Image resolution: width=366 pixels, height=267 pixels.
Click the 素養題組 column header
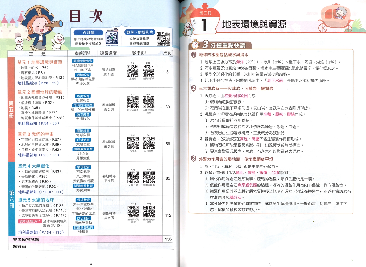pyautogui.click(x=83, y=53)
